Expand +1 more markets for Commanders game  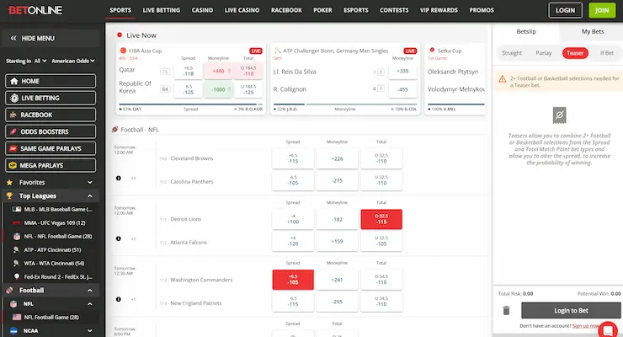pos(134,299)
